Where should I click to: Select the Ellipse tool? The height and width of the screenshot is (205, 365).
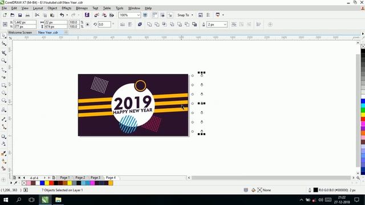(x=4, y=93)
